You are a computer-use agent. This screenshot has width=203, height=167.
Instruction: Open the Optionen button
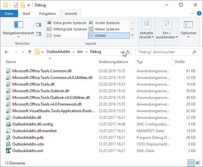pyautogui.click(x=188, y=30)
